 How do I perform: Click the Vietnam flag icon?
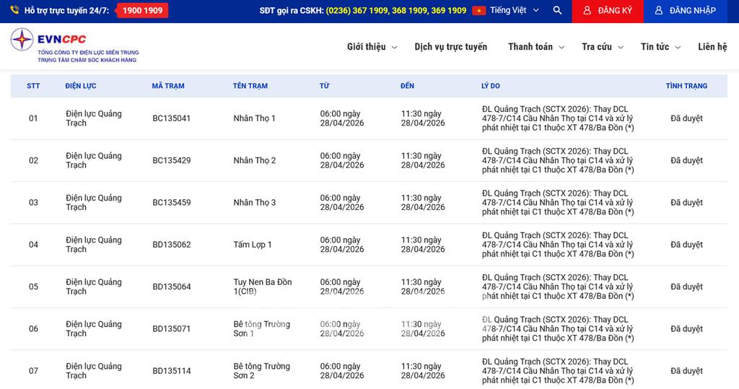point(479,11)
